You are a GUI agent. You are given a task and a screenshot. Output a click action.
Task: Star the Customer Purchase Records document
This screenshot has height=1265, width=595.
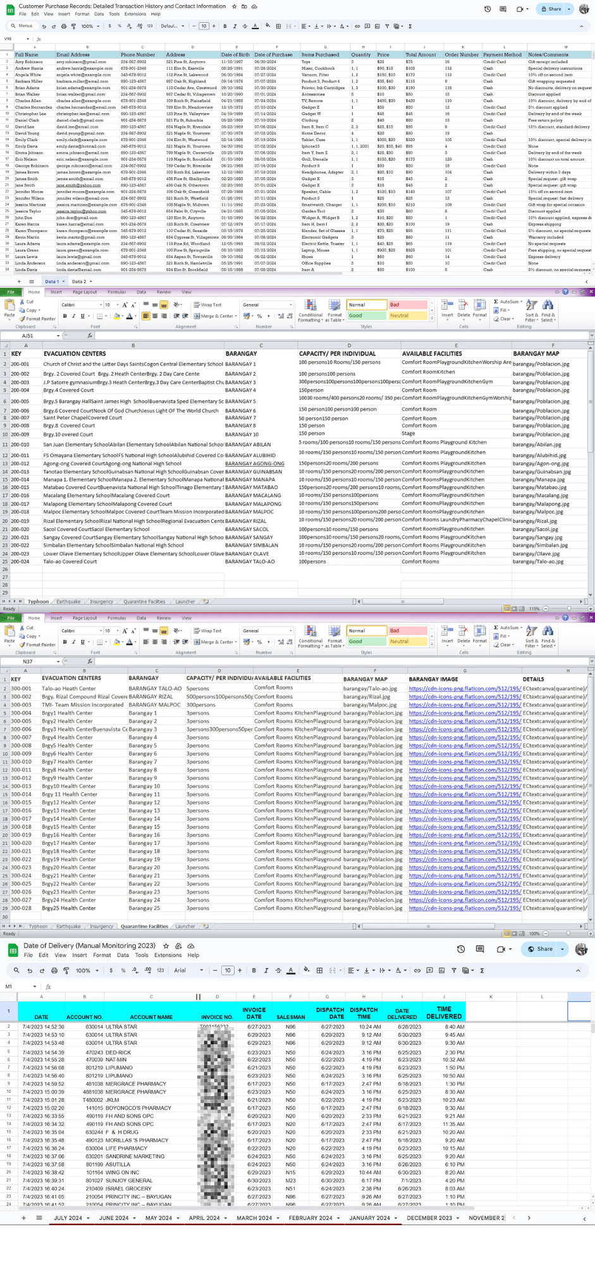235,6
